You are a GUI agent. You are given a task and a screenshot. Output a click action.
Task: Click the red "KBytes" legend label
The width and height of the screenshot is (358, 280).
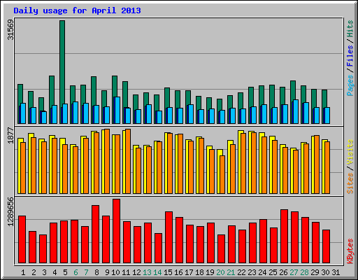tap(350, 251)
